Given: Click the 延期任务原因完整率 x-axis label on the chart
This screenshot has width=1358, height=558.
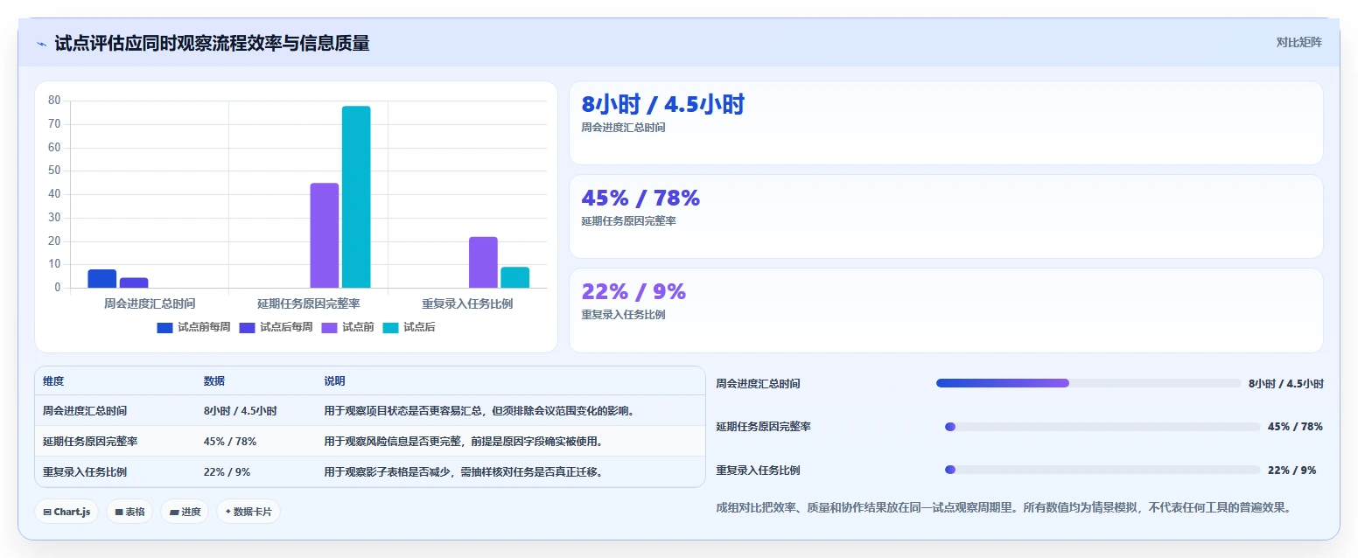Looking at the screenshot, I should (x=309, y=303).
